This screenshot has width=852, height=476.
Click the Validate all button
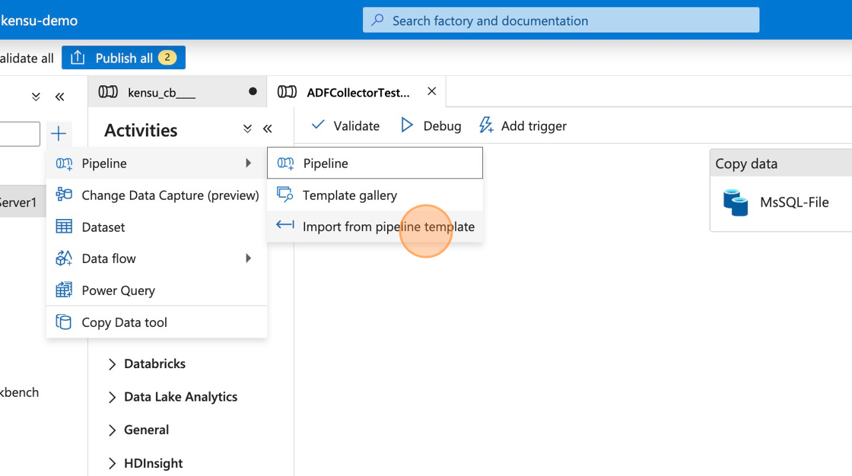[27, 58]
